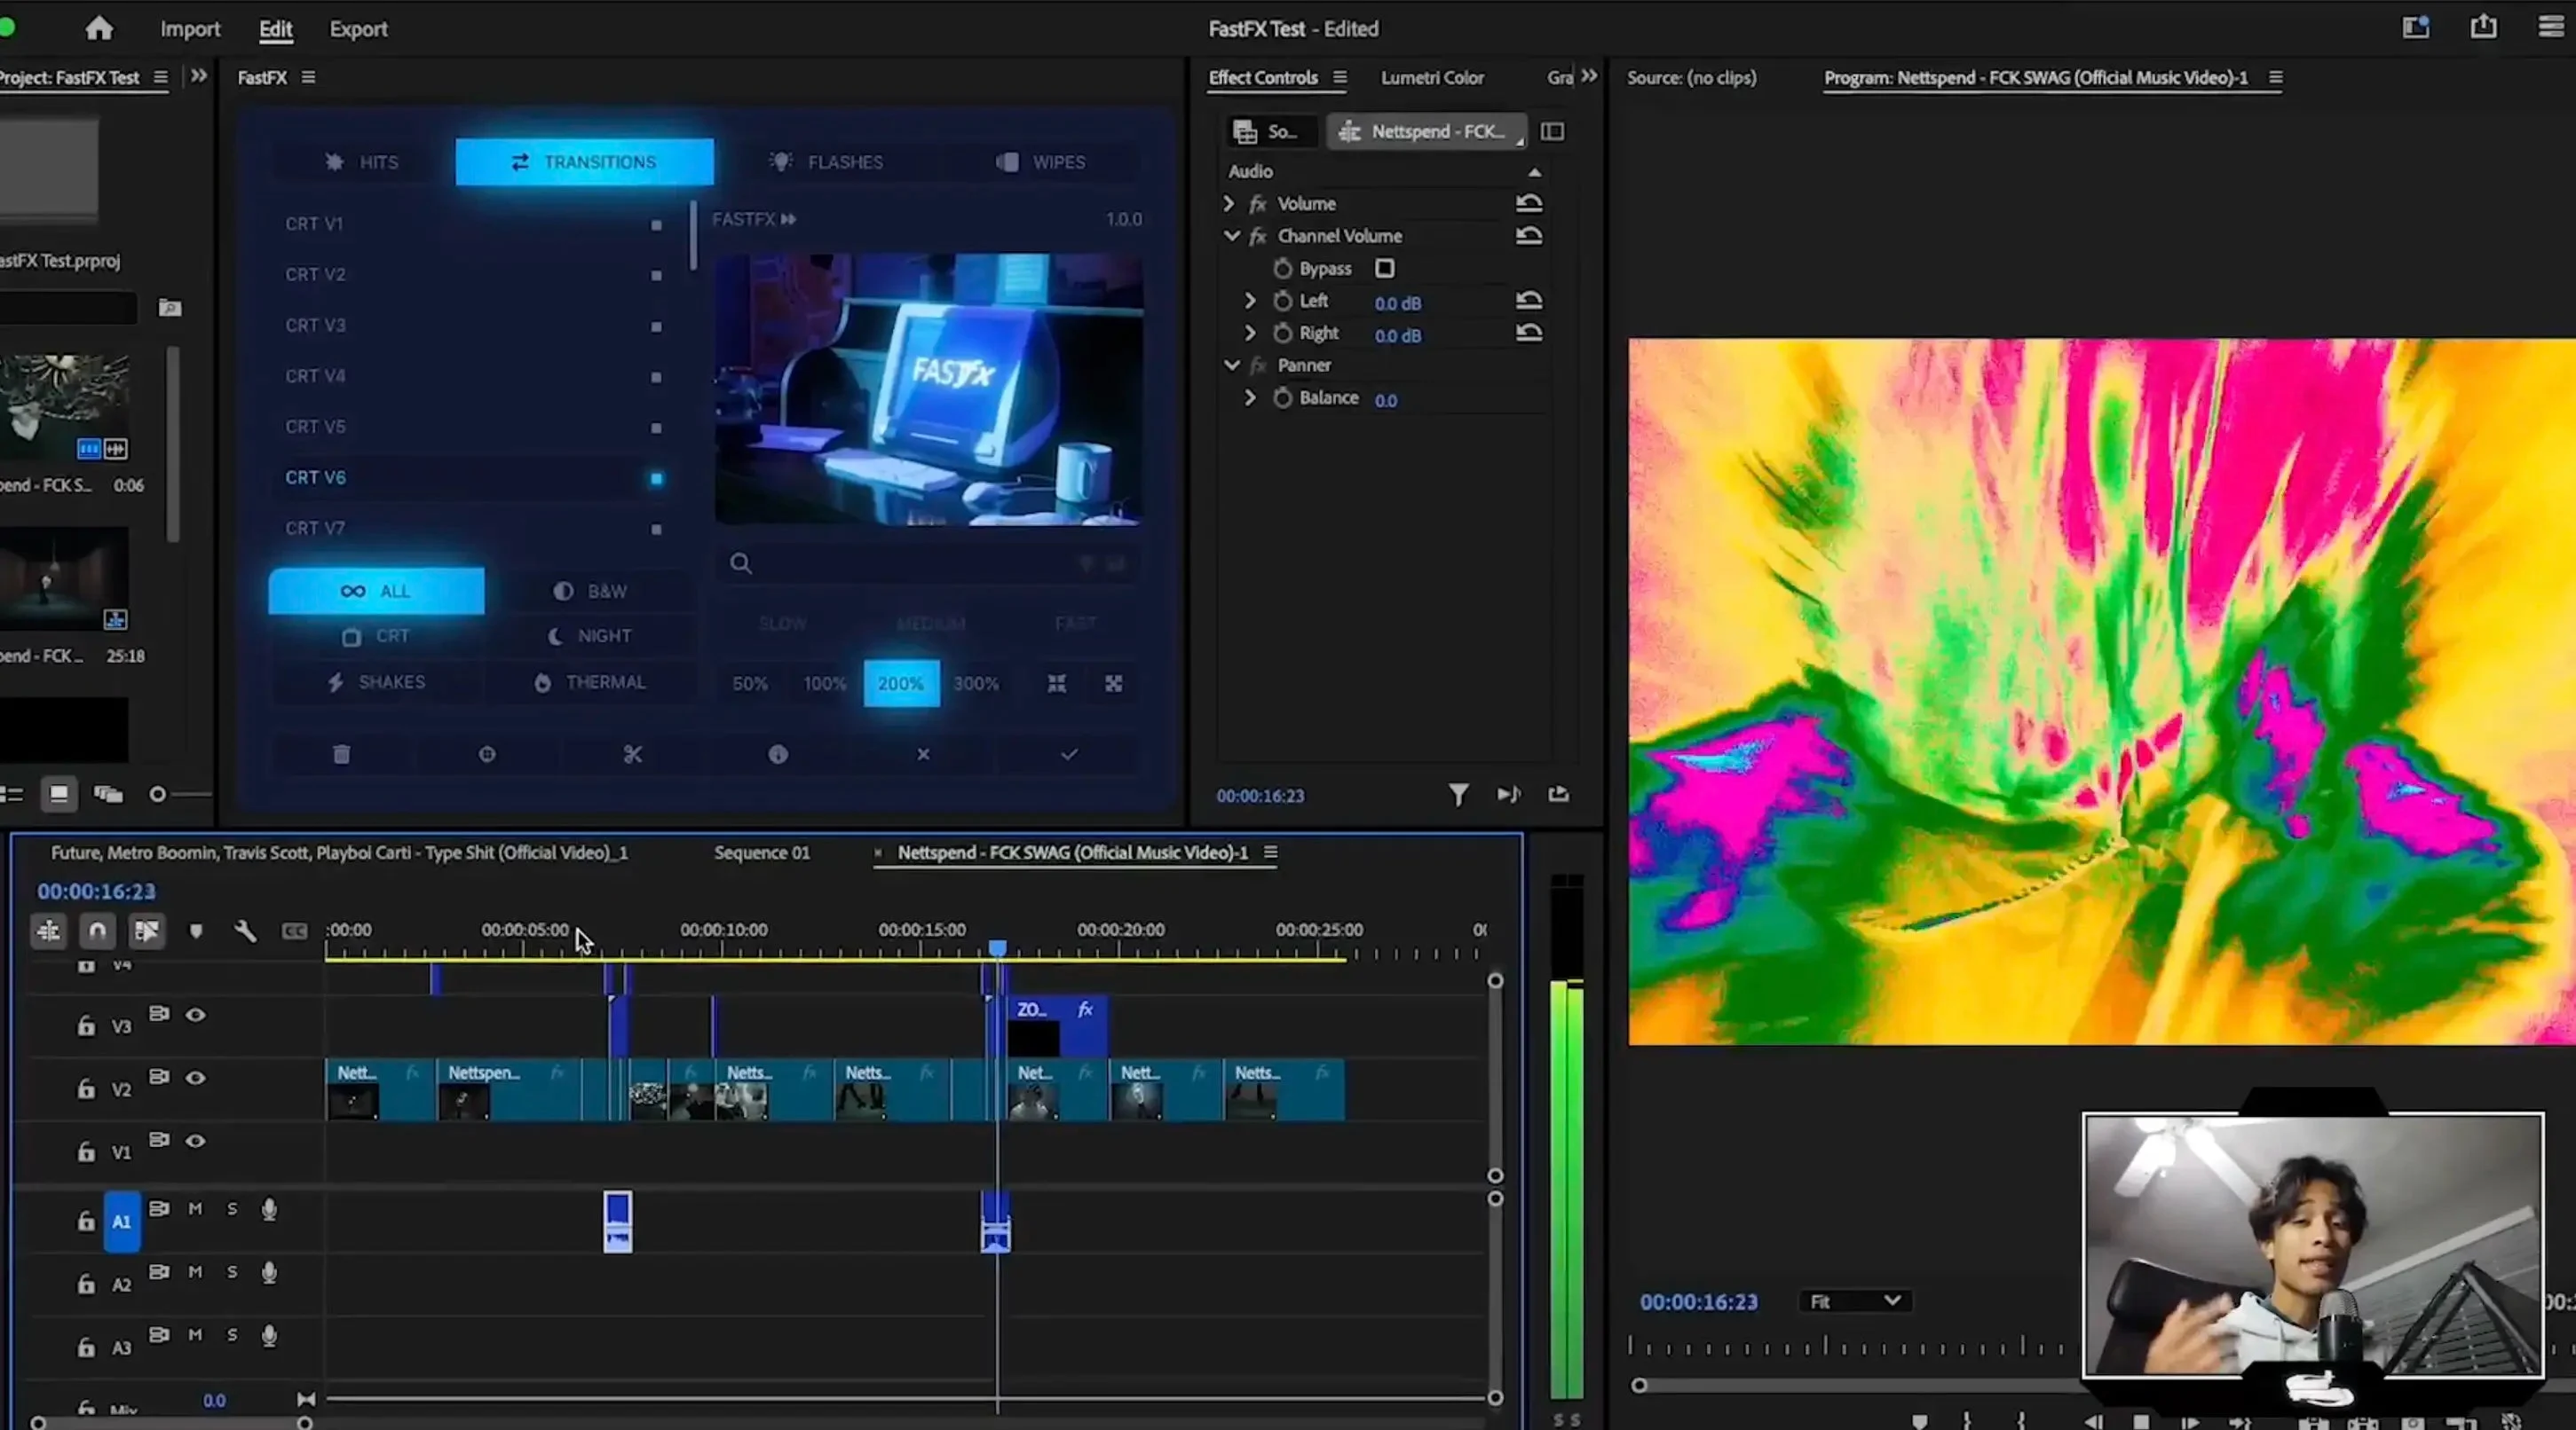This screenshot has height=1430, width=2576.
Task: Switch to the Import workspace tab
Action: (x=190, y=29)
